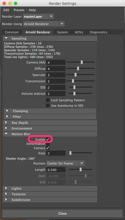The height and width of the screenshot is (220, 125).
Task: Click the Shutter Angle : 180° text
Action: pyautogui.click(x=20, y=159)
